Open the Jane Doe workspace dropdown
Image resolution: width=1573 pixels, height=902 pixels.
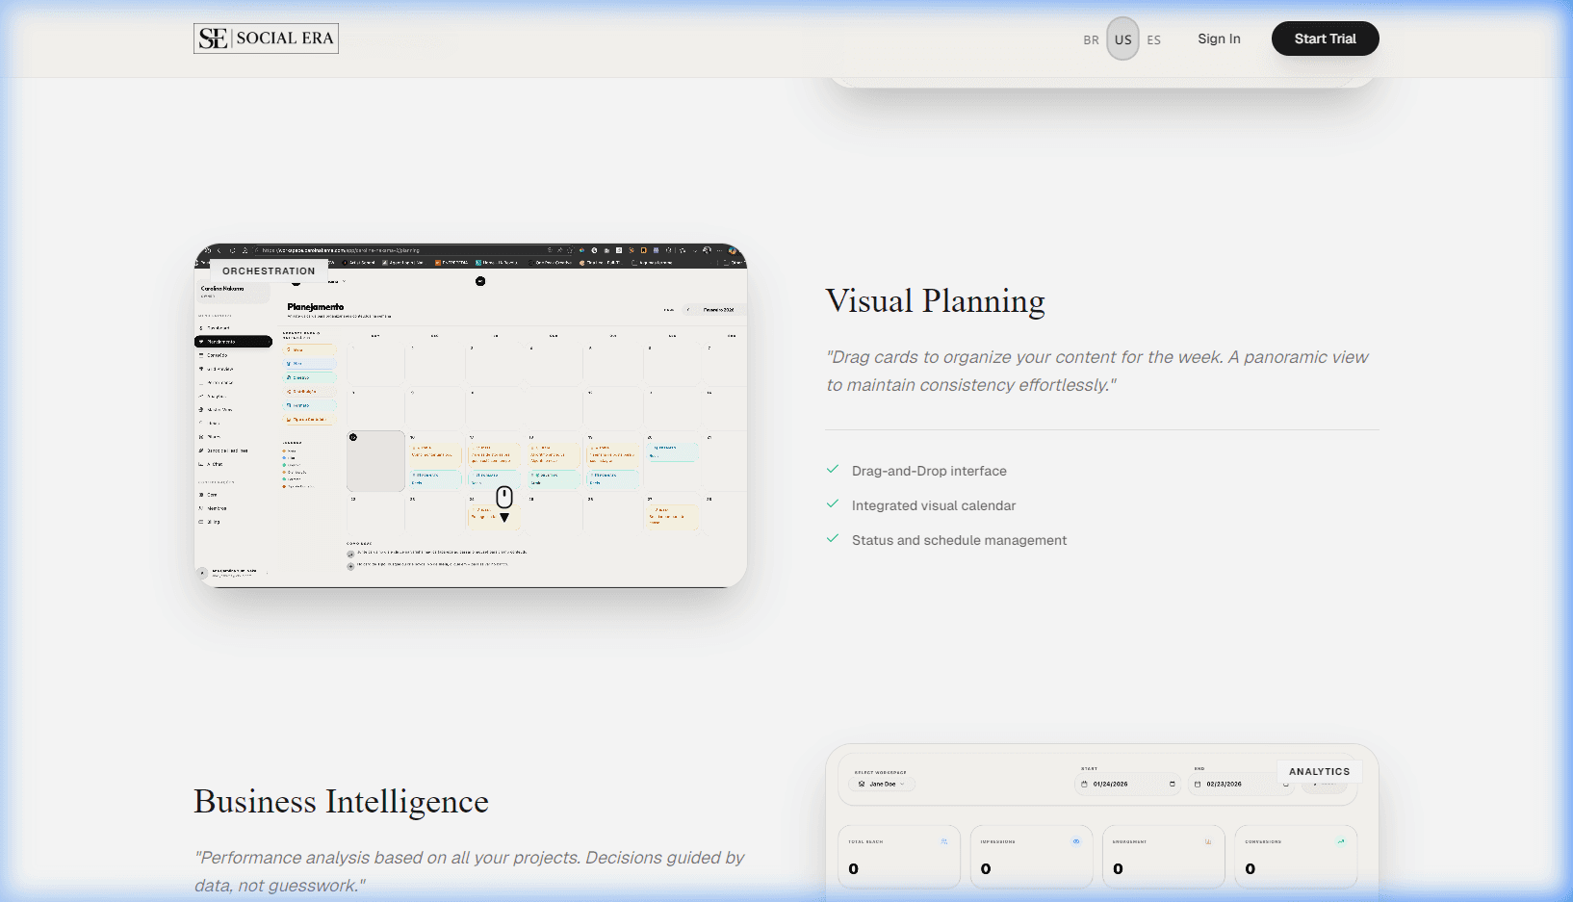tap(882, 784)
